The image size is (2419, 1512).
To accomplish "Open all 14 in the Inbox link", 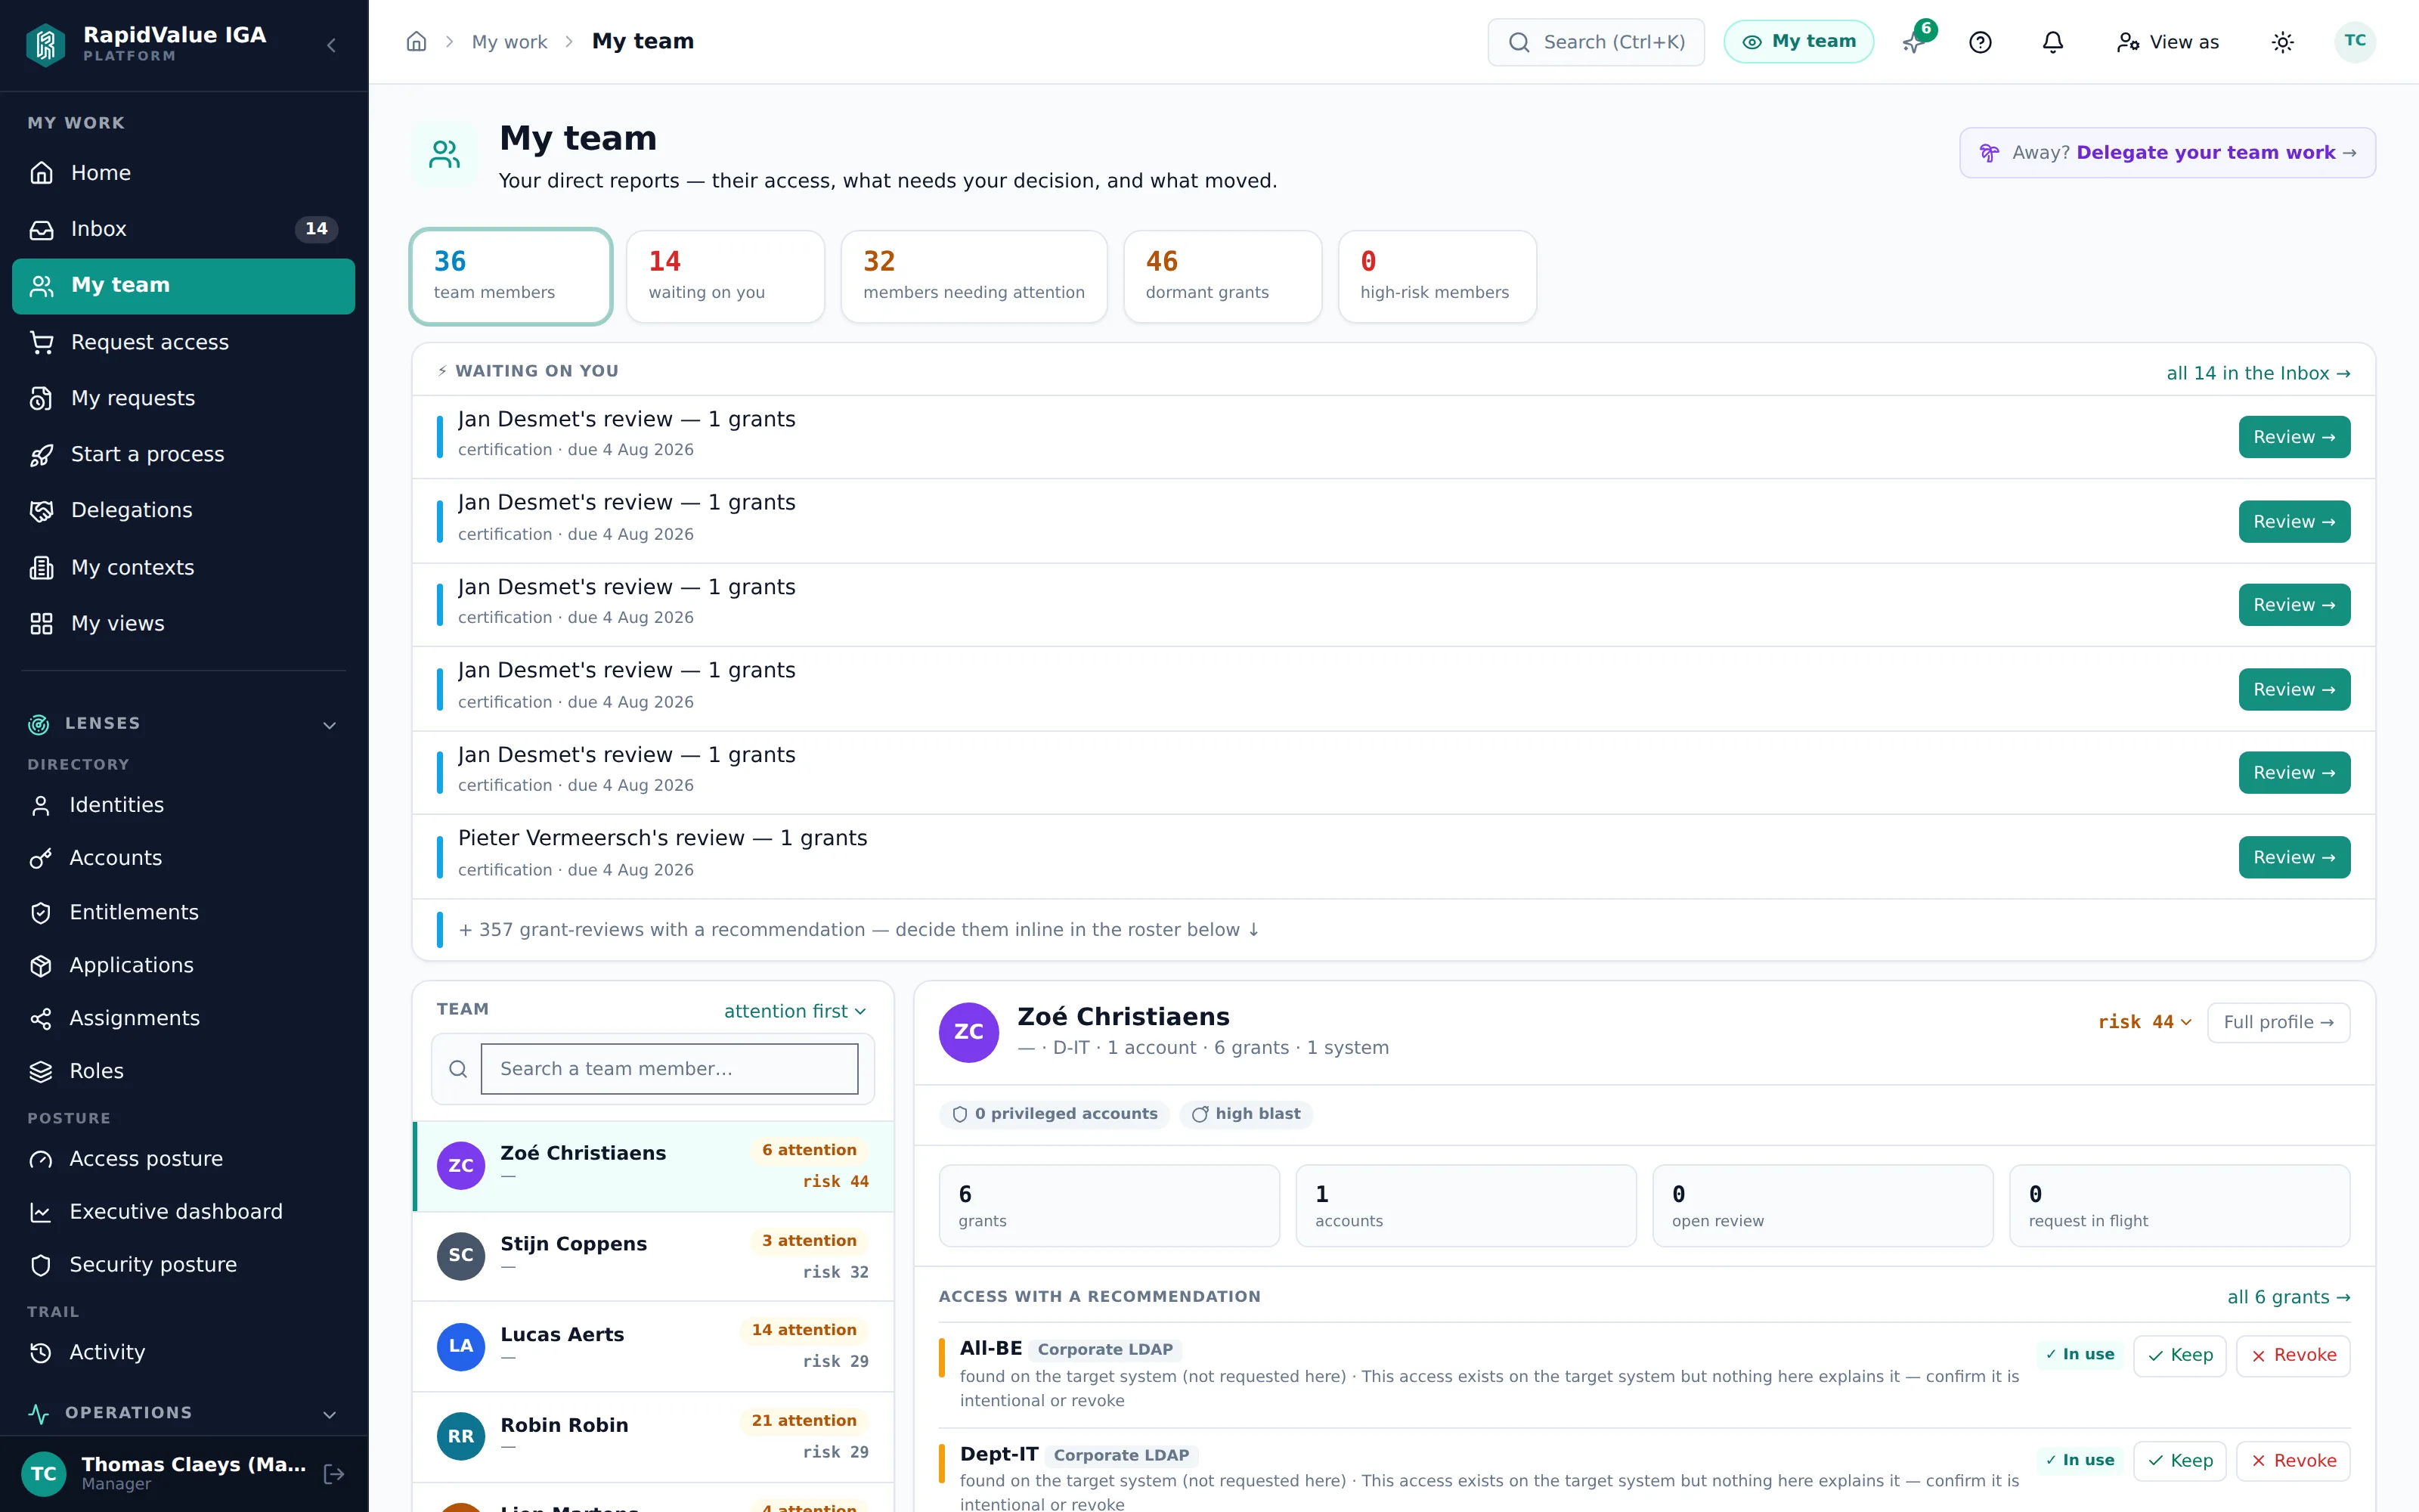I will tap(2258, 373).
